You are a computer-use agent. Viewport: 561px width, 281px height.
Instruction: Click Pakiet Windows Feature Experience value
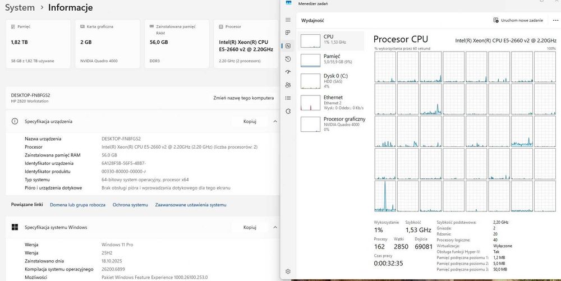(155, 278)
